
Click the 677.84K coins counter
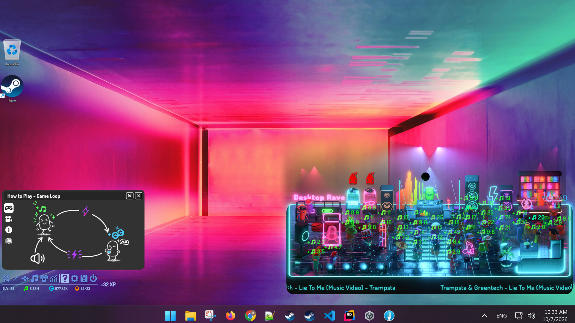tap(59, 289)
